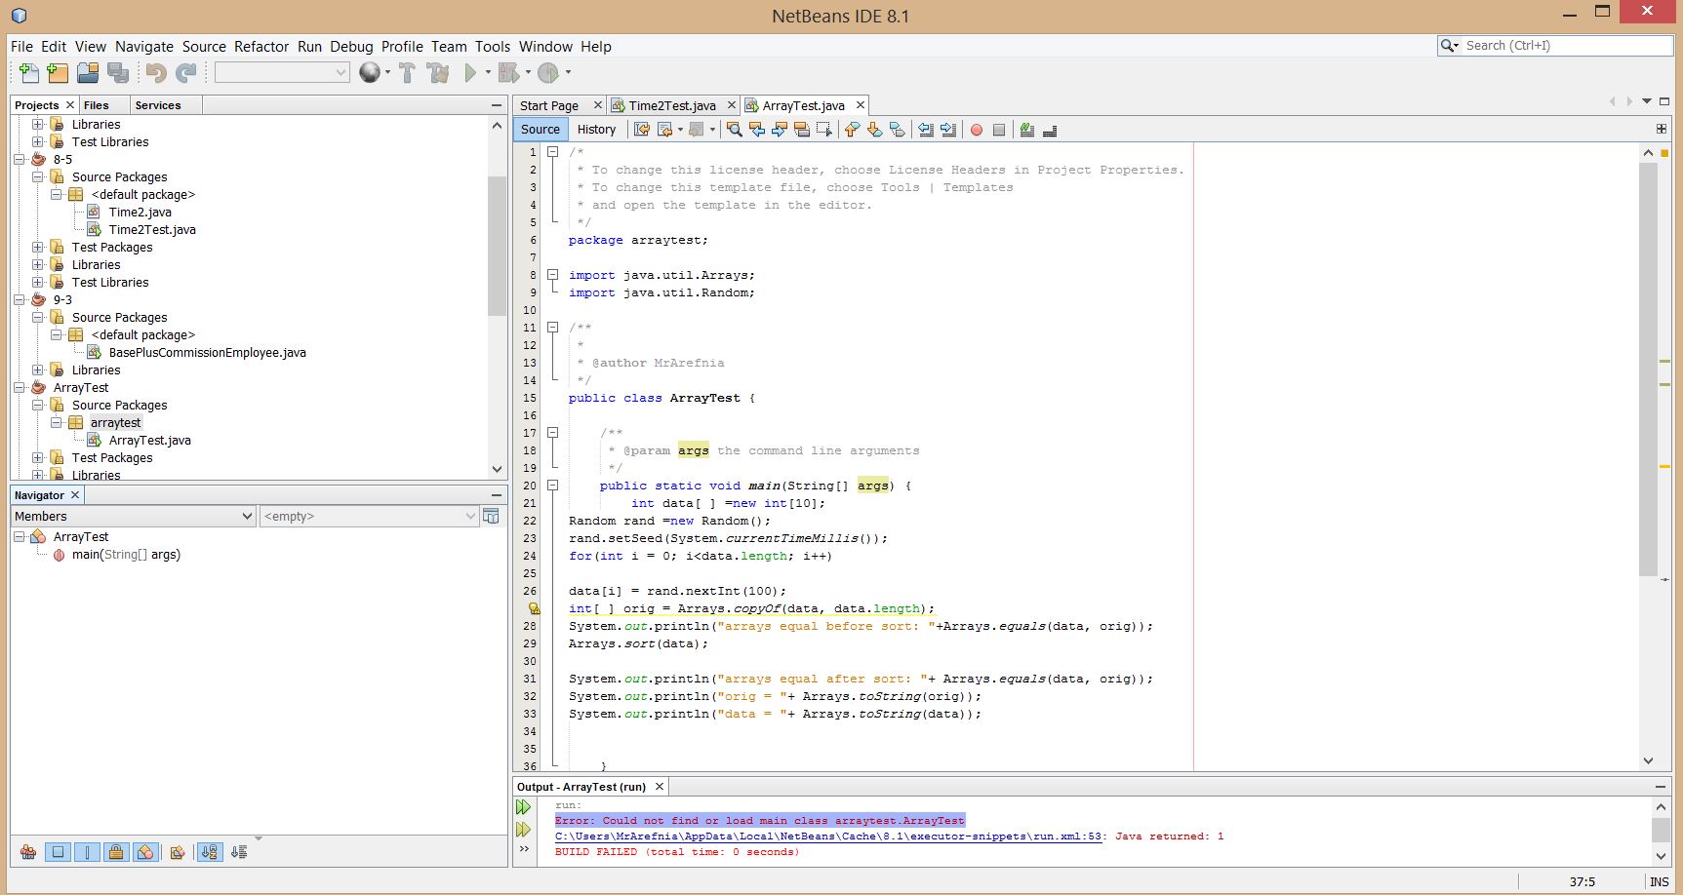Toggle Sort by Name in Navigator

coord(210,852)
